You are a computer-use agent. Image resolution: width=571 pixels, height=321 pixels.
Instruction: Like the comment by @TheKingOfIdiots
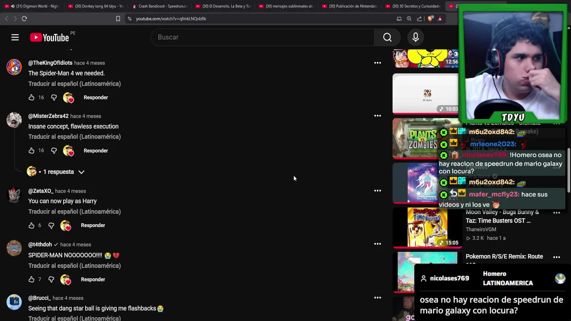coord(31,98)
